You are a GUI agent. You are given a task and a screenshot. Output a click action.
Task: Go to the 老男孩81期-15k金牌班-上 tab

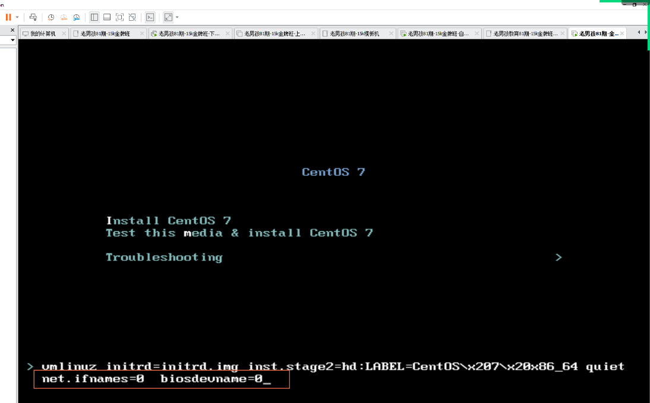point(274,33)
